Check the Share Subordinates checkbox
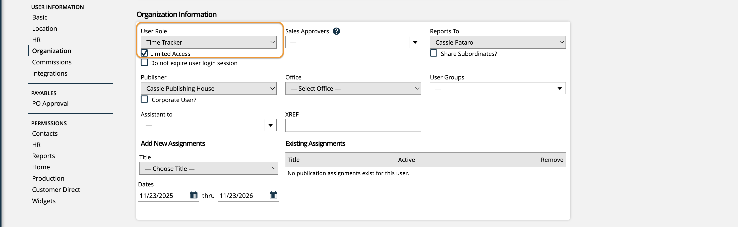Image resolution: width=738 pixels, height=227 pixels. [434, 53]
